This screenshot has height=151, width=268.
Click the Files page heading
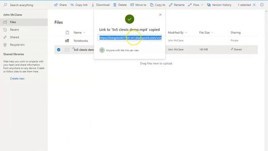point(59,22)
